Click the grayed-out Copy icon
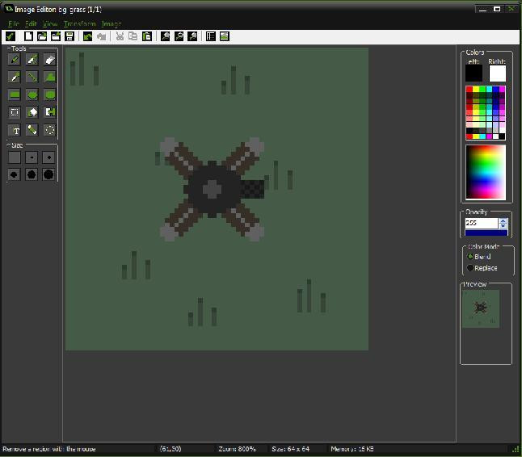522x457 pixels. (x=133, y=36)
